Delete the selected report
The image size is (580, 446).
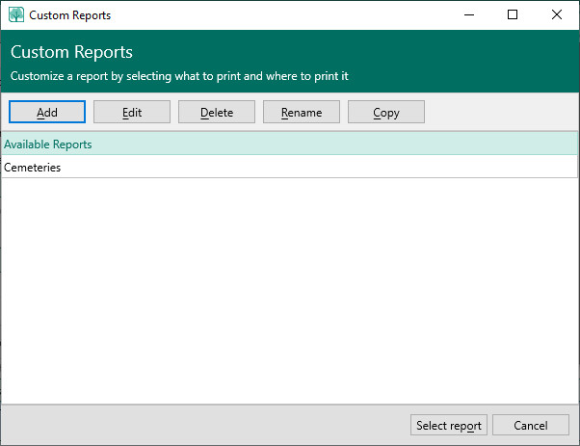(217, 112)
